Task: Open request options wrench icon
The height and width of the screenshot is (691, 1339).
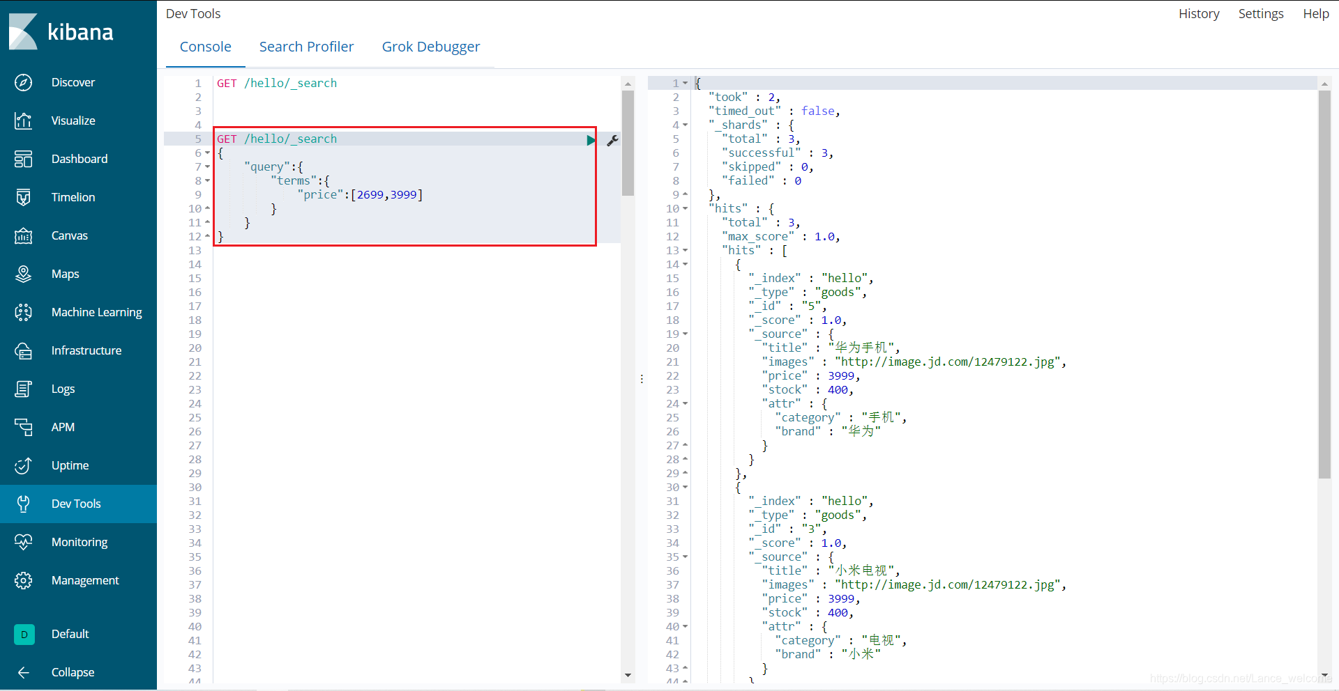Action: [x=612, y=140]
